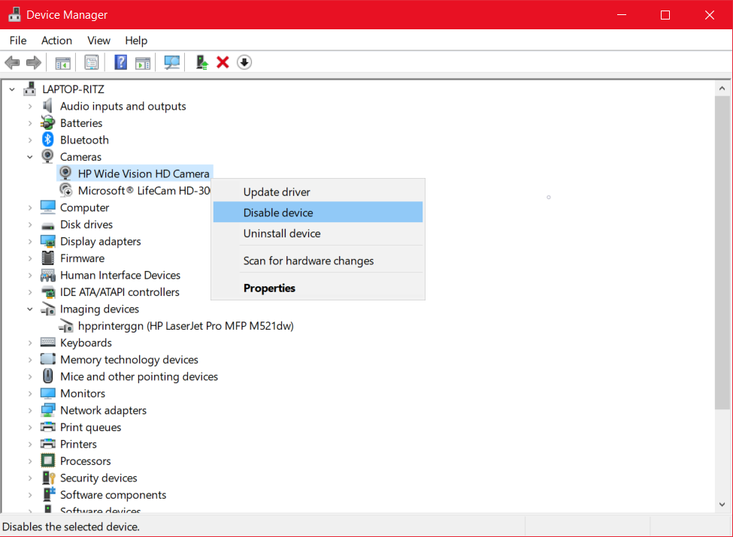Viewport: 733px width, 537px height.
Task: Choose Scan for hardware changes in context menu
Action: [318, 261]
